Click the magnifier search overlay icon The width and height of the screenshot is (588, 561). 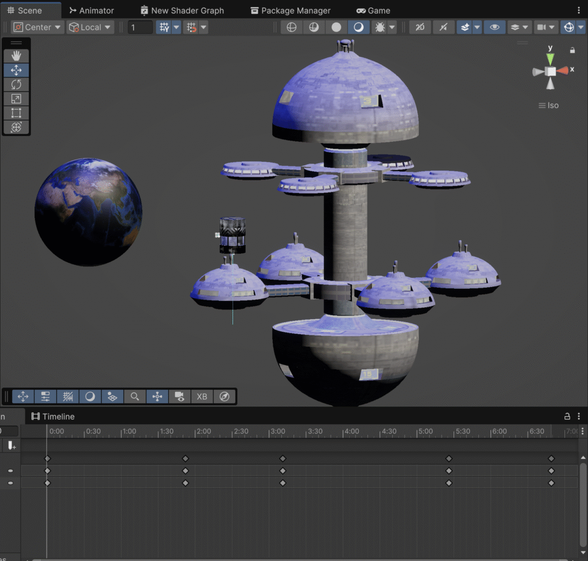134,397
